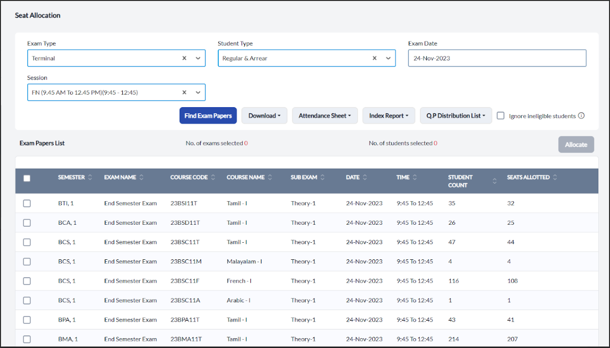Viewport: 610px width, 348px height.
Task: Sort by Student Count column sort icon
Action: (x=495, y=181)
